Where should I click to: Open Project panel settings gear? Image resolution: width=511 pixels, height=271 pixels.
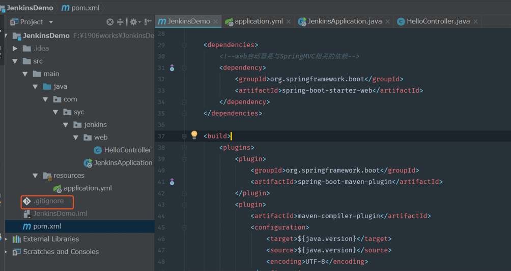[134, 22]
